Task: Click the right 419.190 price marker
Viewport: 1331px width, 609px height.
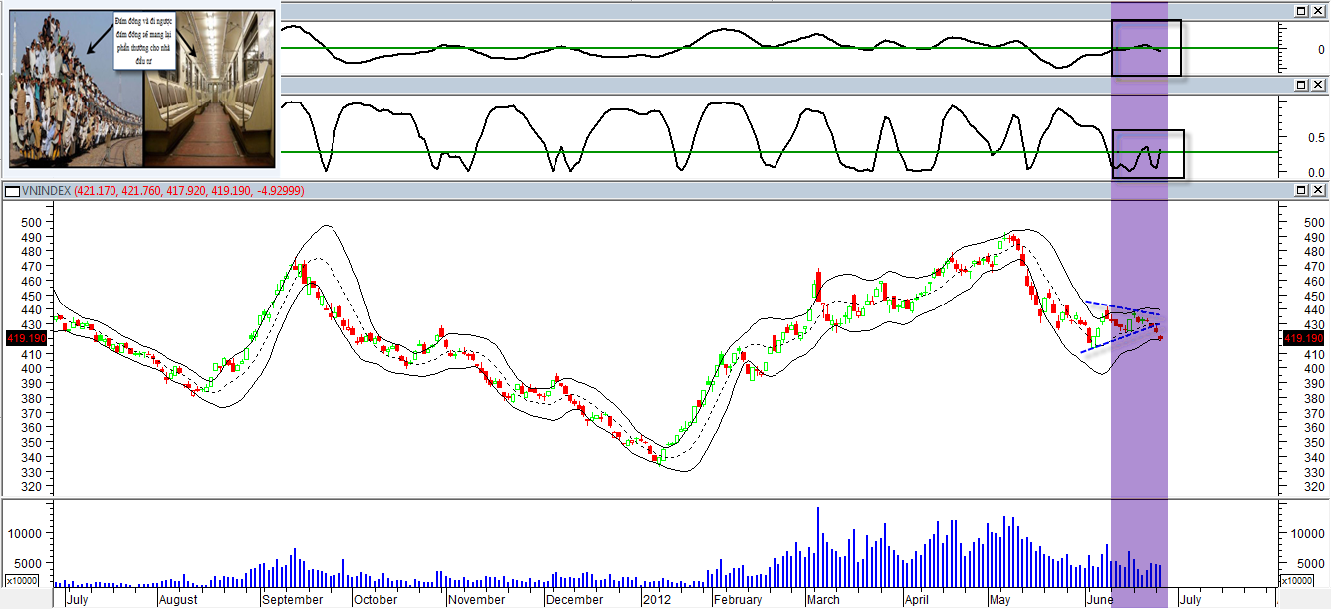Action: (1303, 339)
